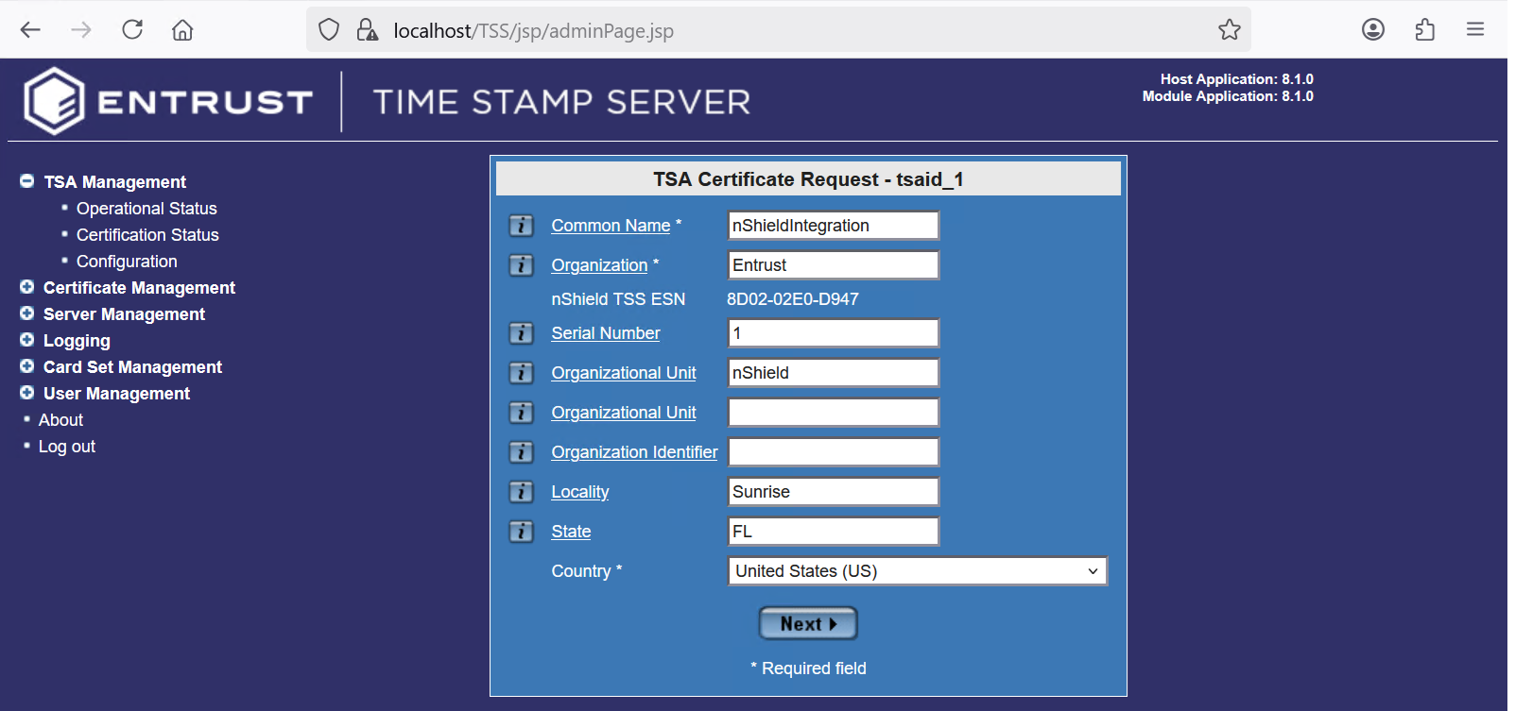Screen dimensions: 1515x711
Task: Click the Organizational Unit link beside nShield
Action: pos(624,373)
